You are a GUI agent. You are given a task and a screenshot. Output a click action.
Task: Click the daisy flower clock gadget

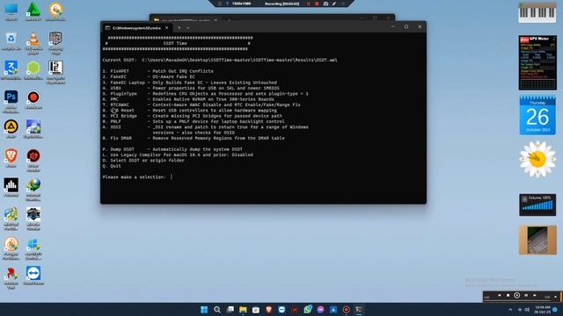pyautogui.click(x=537, y=160)
